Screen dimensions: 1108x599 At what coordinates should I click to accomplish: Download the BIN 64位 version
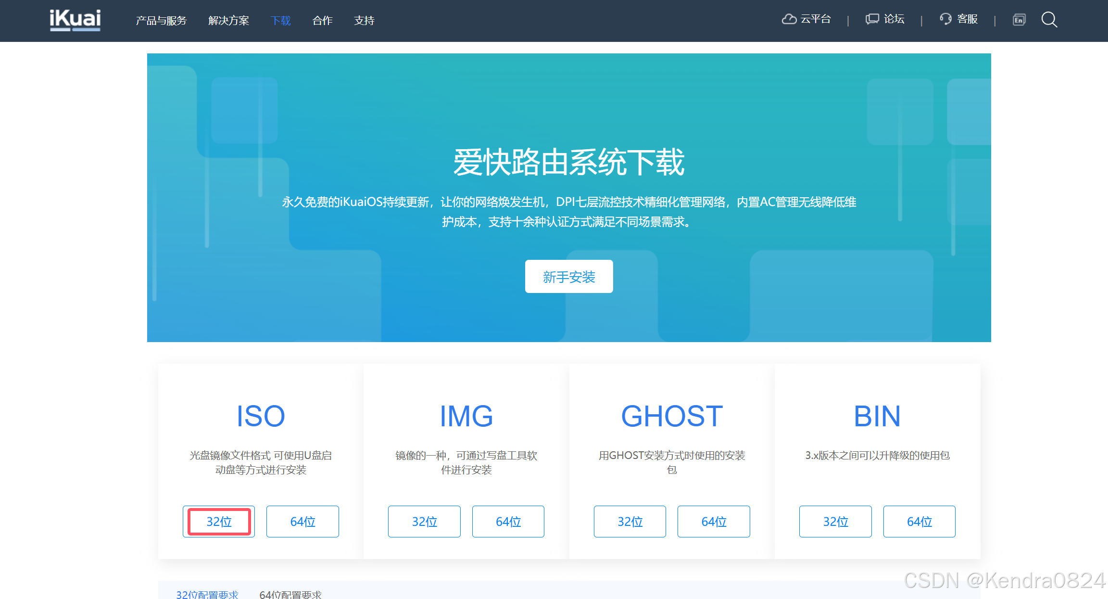point(919,522)
